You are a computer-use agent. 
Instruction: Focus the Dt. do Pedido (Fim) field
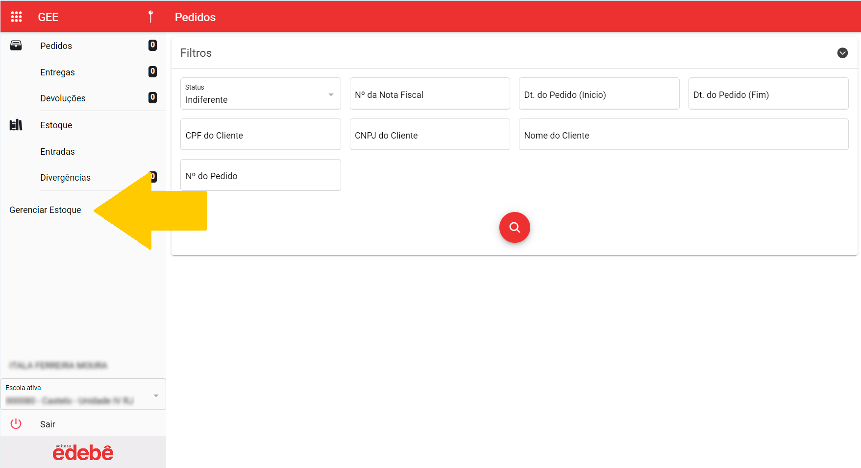tap(768, 94)
